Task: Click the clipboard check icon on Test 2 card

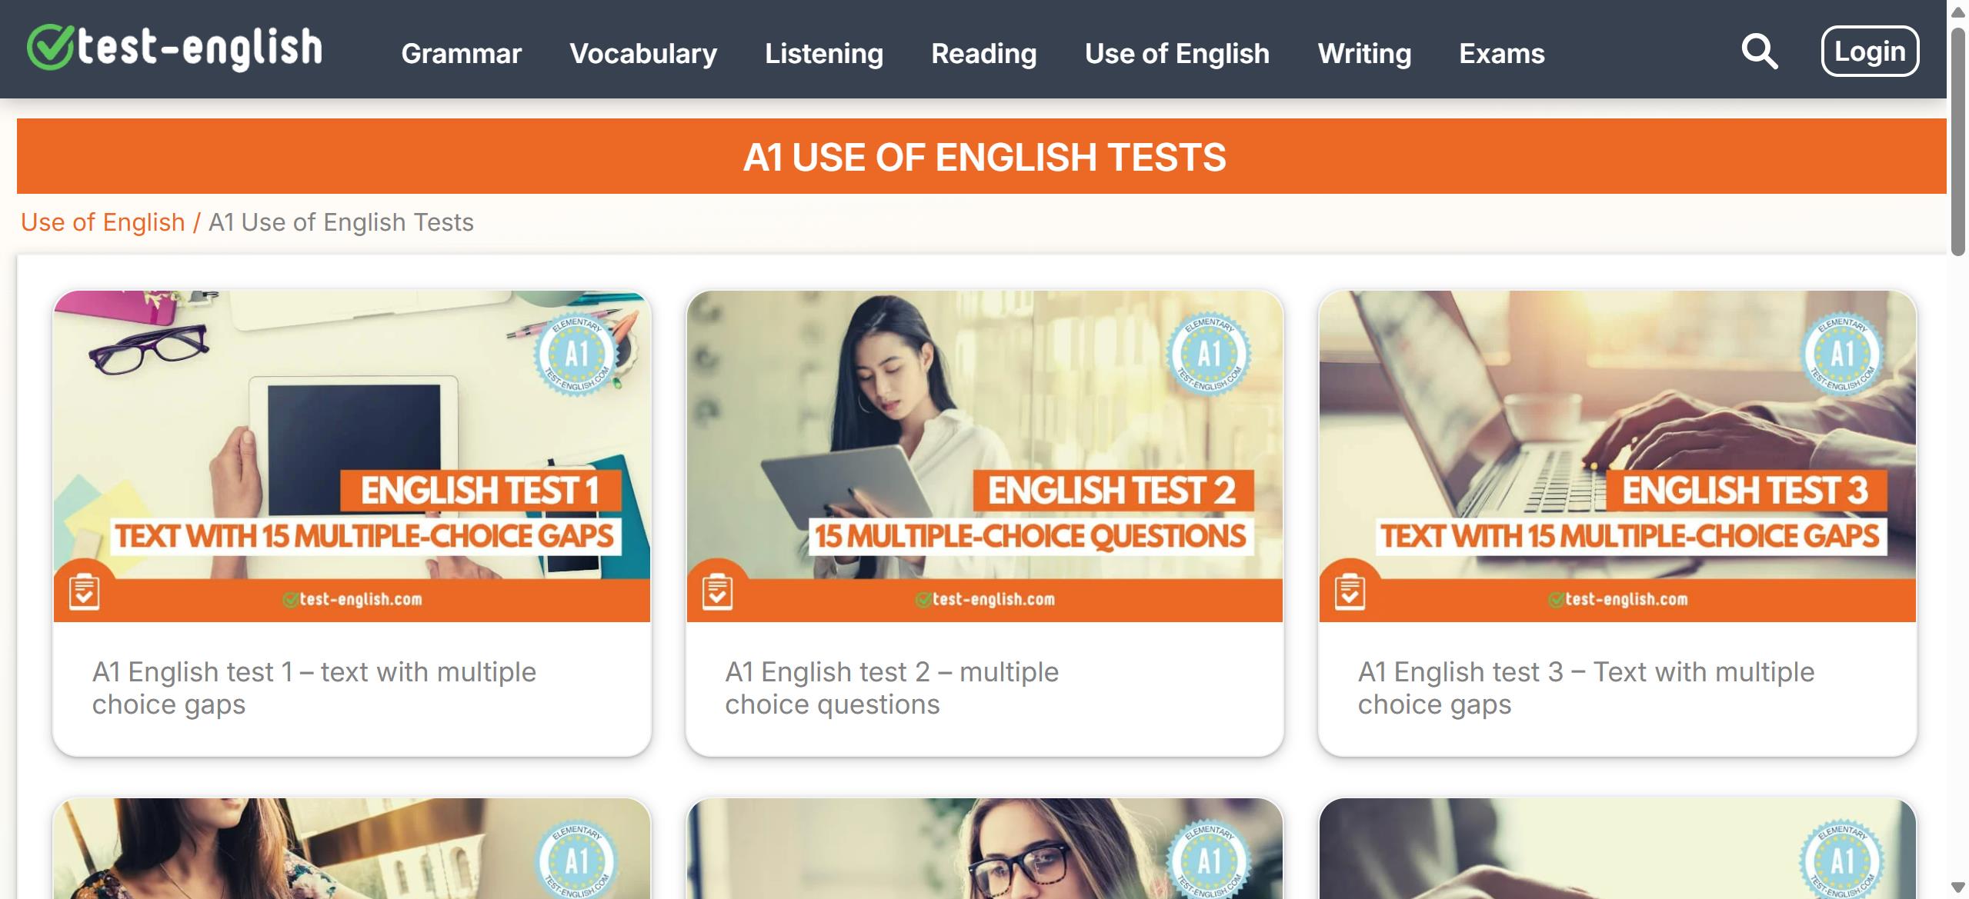Action: pyautogui.click(x=717, y=591)
